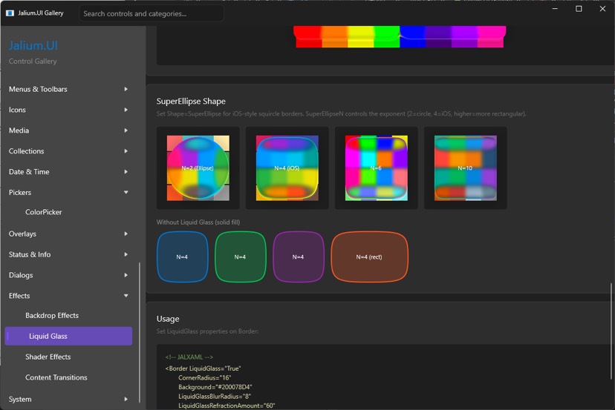Click the Background="#200078D4" code line
615x410 pixels.
pyautogui.click(x=215, y=387)
